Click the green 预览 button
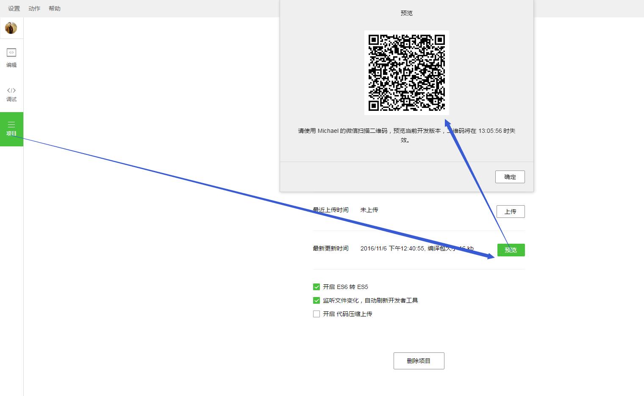 click(x=511, y=250)
